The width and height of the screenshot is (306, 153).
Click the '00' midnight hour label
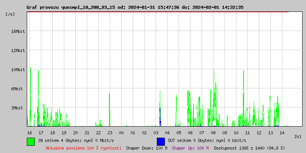[x=121, y=132]
